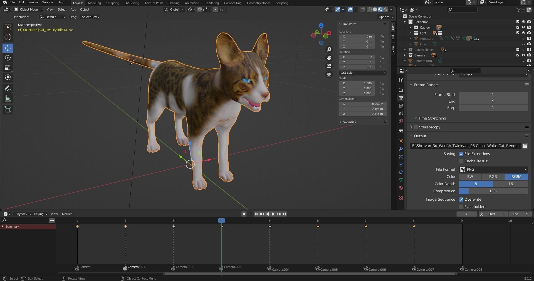Open the Render properties tab icon
Viewport: 534px width, 281px height.
400,90
